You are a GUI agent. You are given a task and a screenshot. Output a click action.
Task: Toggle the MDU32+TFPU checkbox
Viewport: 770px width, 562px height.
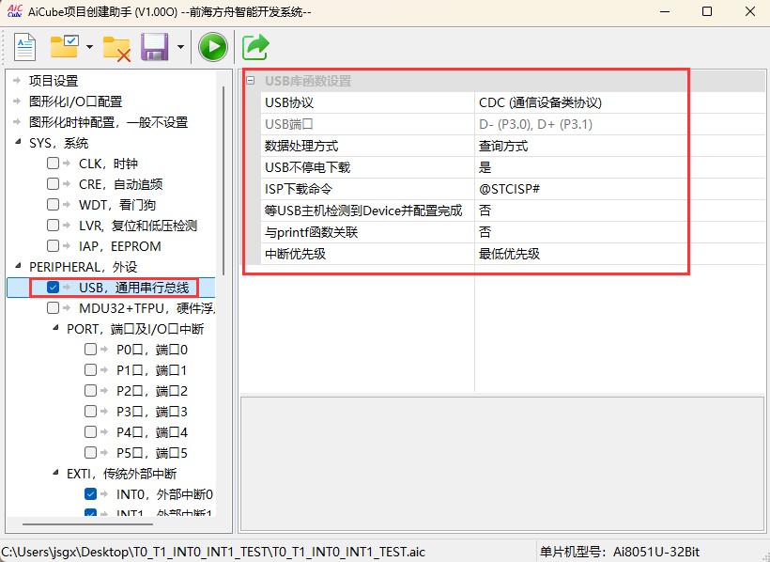(53, 308)
